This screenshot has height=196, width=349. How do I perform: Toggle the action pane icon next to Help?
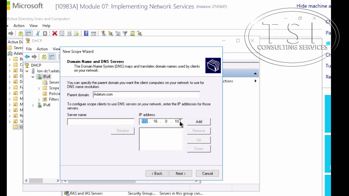(x=94, y=33)
